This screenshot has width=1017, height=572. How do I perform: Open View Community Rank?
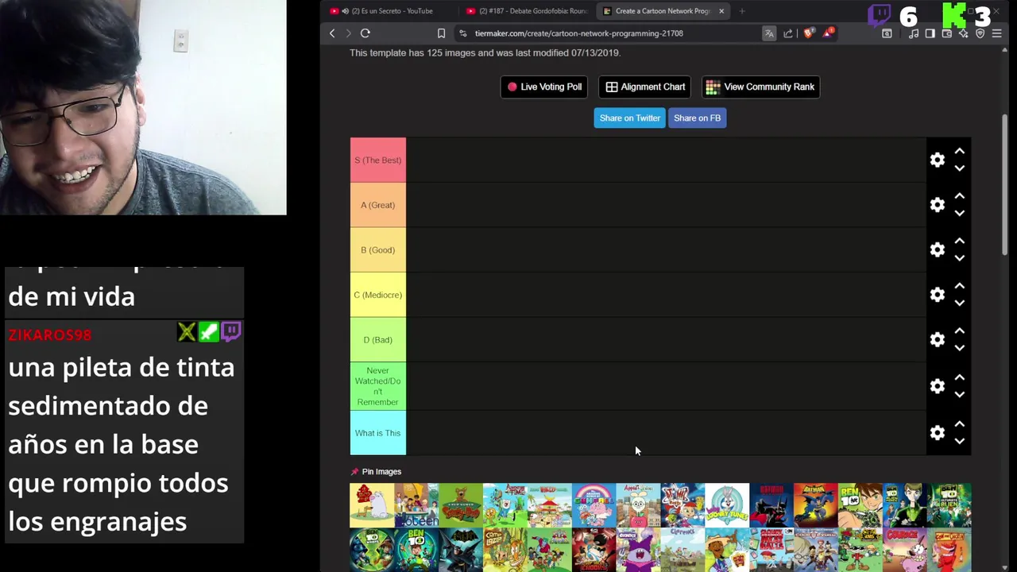tap(760, 87)
